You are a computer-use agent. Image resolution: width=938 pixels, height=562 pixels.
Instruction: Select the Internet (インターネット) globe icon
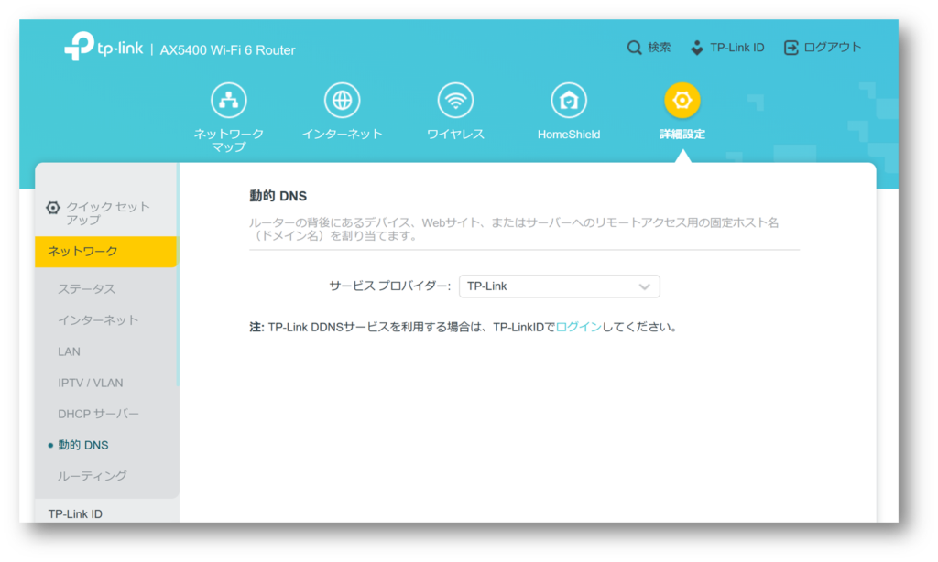(x=342, y=101)
